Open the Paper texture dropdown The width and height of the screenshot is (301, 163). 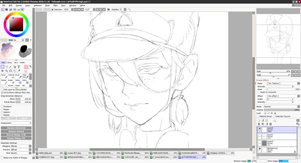pos(298,83)
